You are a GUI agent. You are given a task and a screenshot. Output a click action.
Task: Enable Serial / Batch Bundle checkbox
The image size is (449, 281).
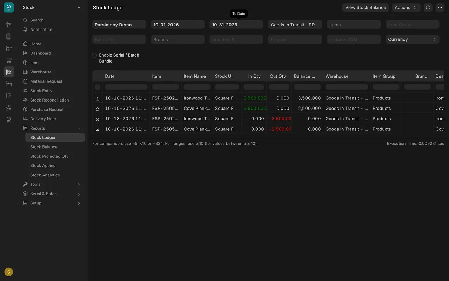(94, 55)
